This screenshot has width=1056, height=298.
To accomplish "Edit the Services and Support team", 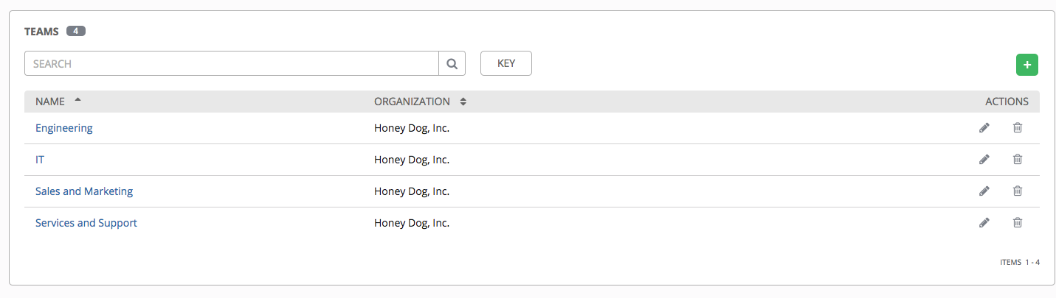I will [x=984, y=223].
